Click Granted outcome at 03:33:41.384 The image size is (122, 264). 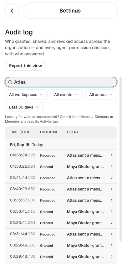click(46, 223)
